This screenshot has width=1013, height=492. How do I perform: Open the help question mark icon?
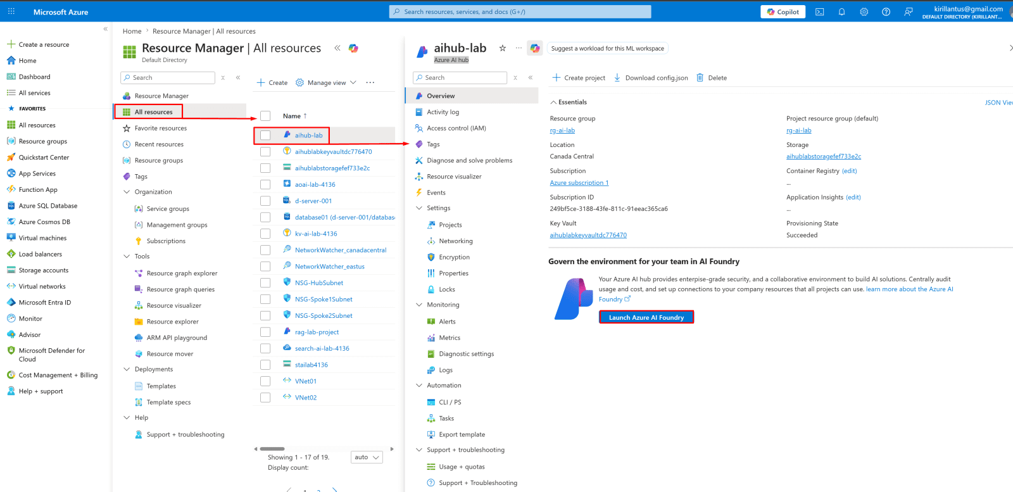(886, 11)
